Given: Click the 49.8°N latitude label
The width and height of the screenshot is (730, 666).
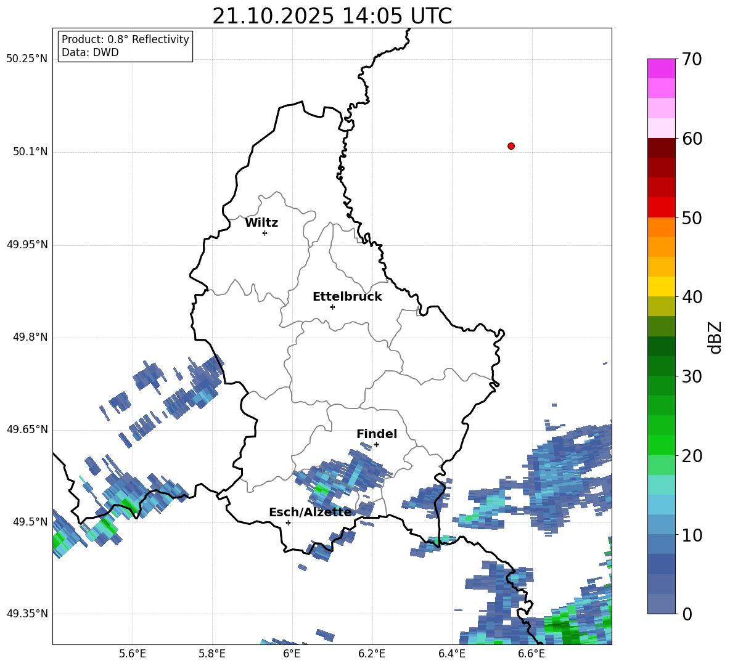Looking at the screenshot, I should click(x=30, y=337).
